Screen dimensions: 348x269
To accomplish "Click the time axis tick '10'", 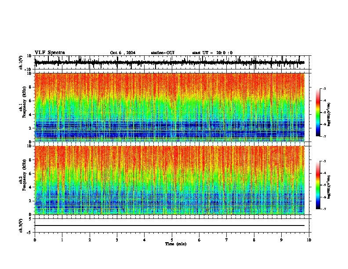I will [x=309, y=240].
